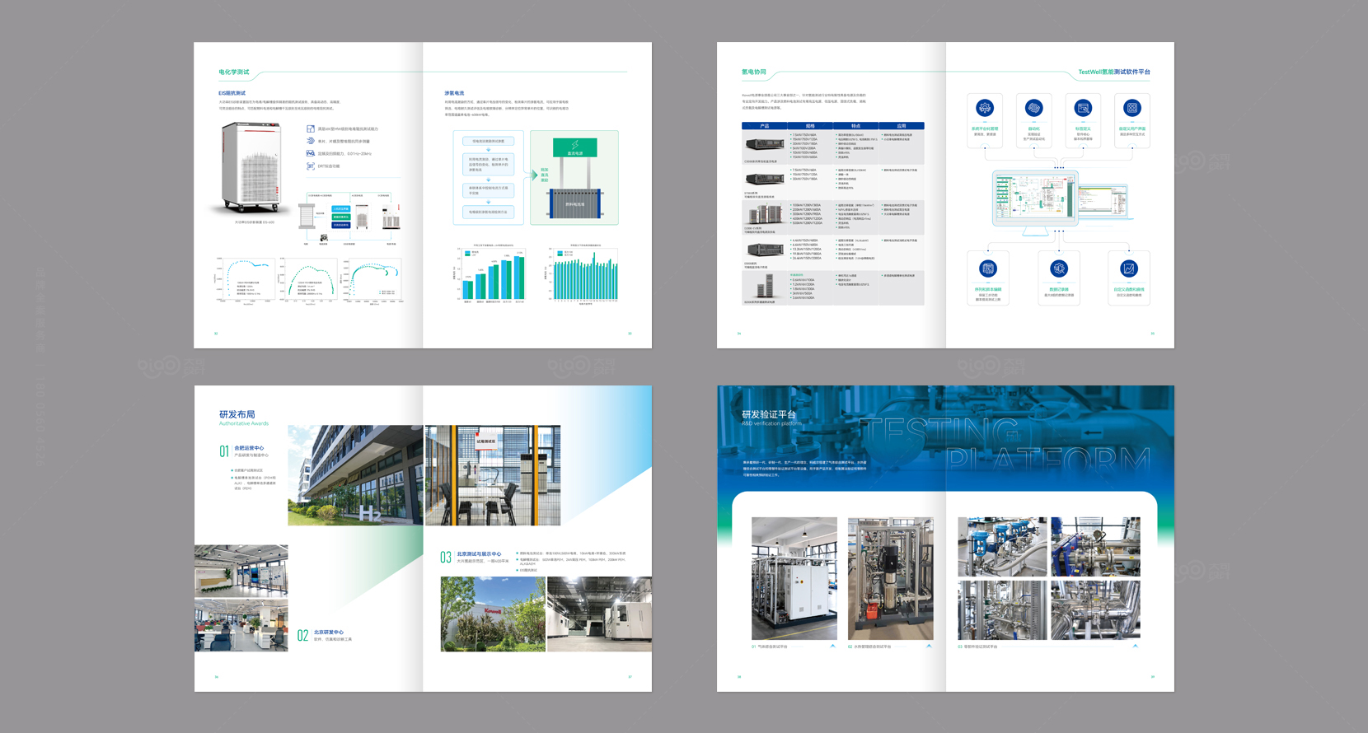Click the 产品 table column header
Viewport: 1368px width, 733px height.
[765, 126]
